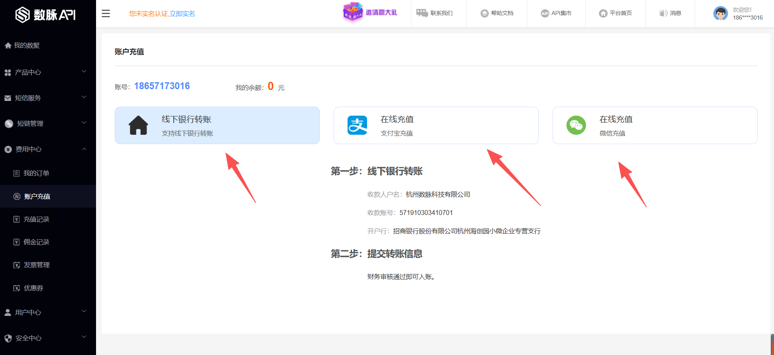Image resolution: width=774 pixels, height=355 pixels.
Task: Click the 数脉API logo
Action: (x=46, y=15)
